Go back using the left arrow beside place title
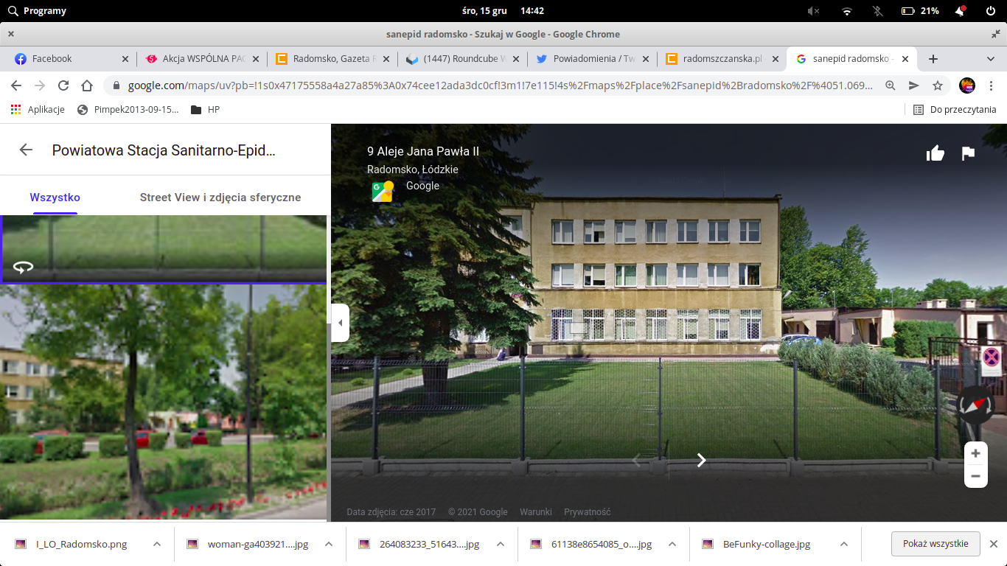The image size is (1007, 566). tap(26, 150)
